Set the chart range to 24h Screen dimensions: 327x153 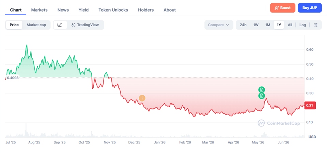click(243, 25)
